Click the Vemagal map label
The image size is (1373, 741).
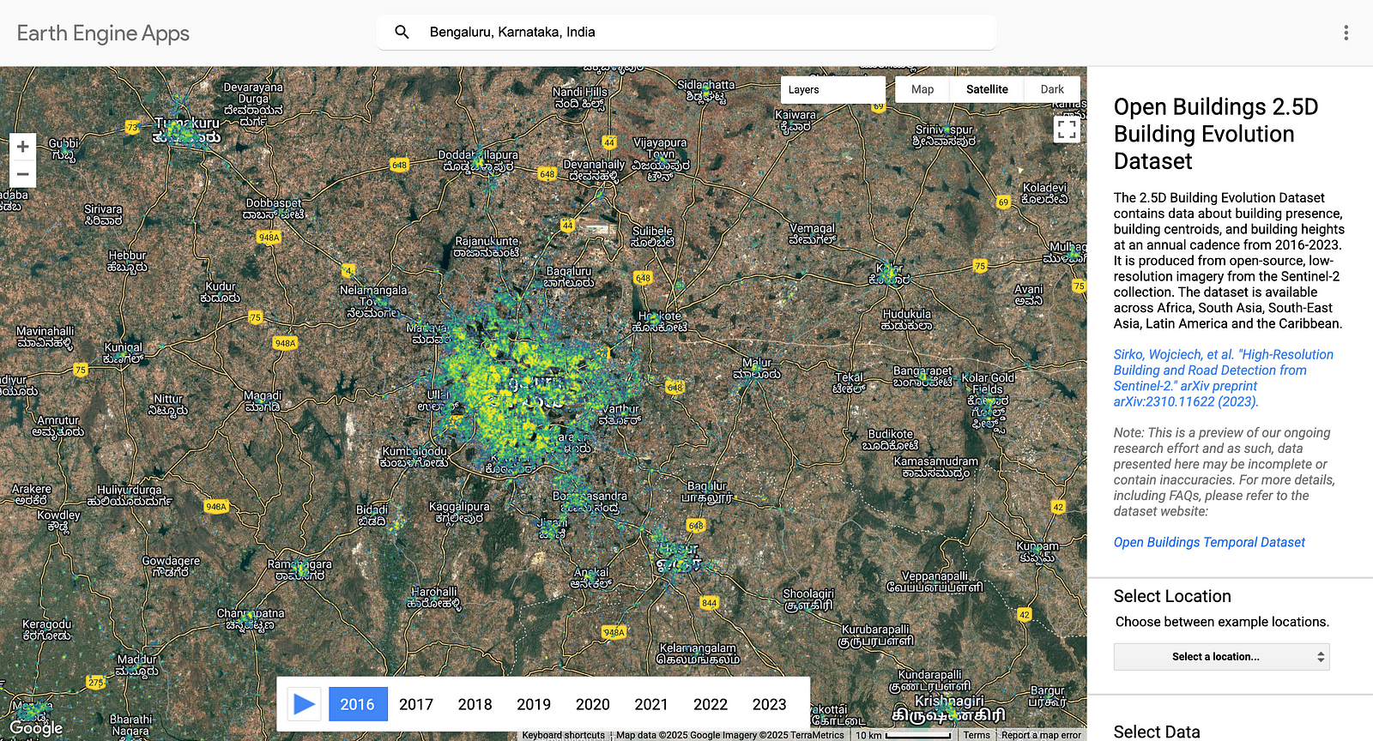[812, 234]
